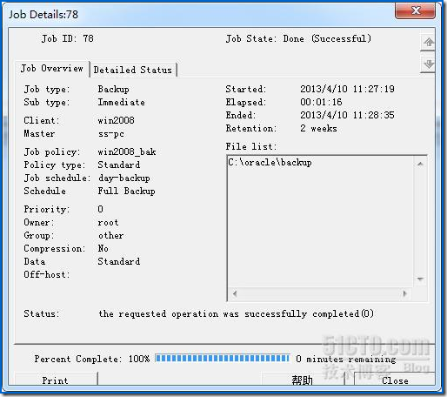This screenshot has height=397, width=447.
Task: Click the Close button
Action: [394, 380]
